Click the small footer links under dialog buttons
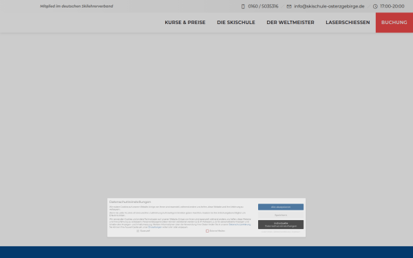 pos(281,232)
